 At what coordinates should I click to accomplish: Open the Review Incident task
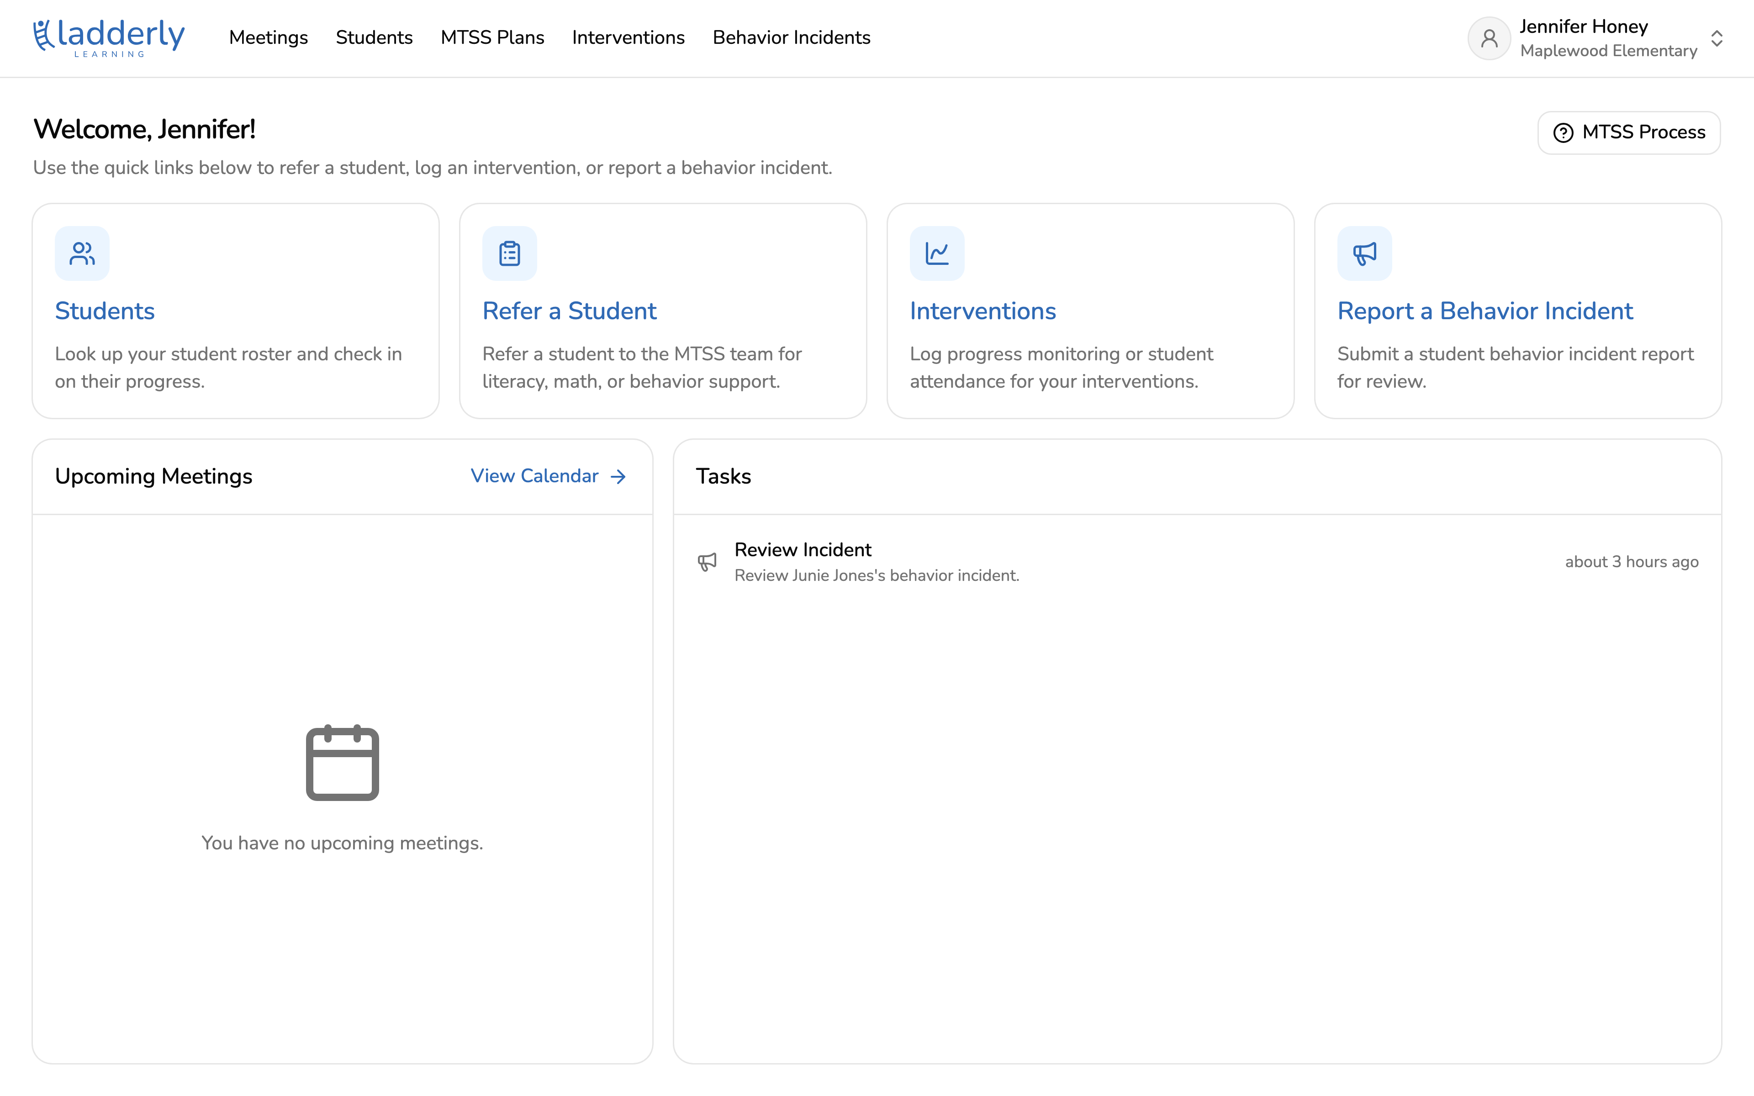pos(1197,562)
